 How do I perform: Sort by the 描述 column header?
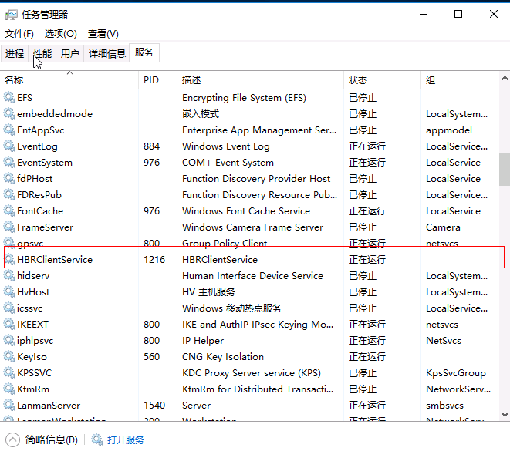click(x=261, y=79)
